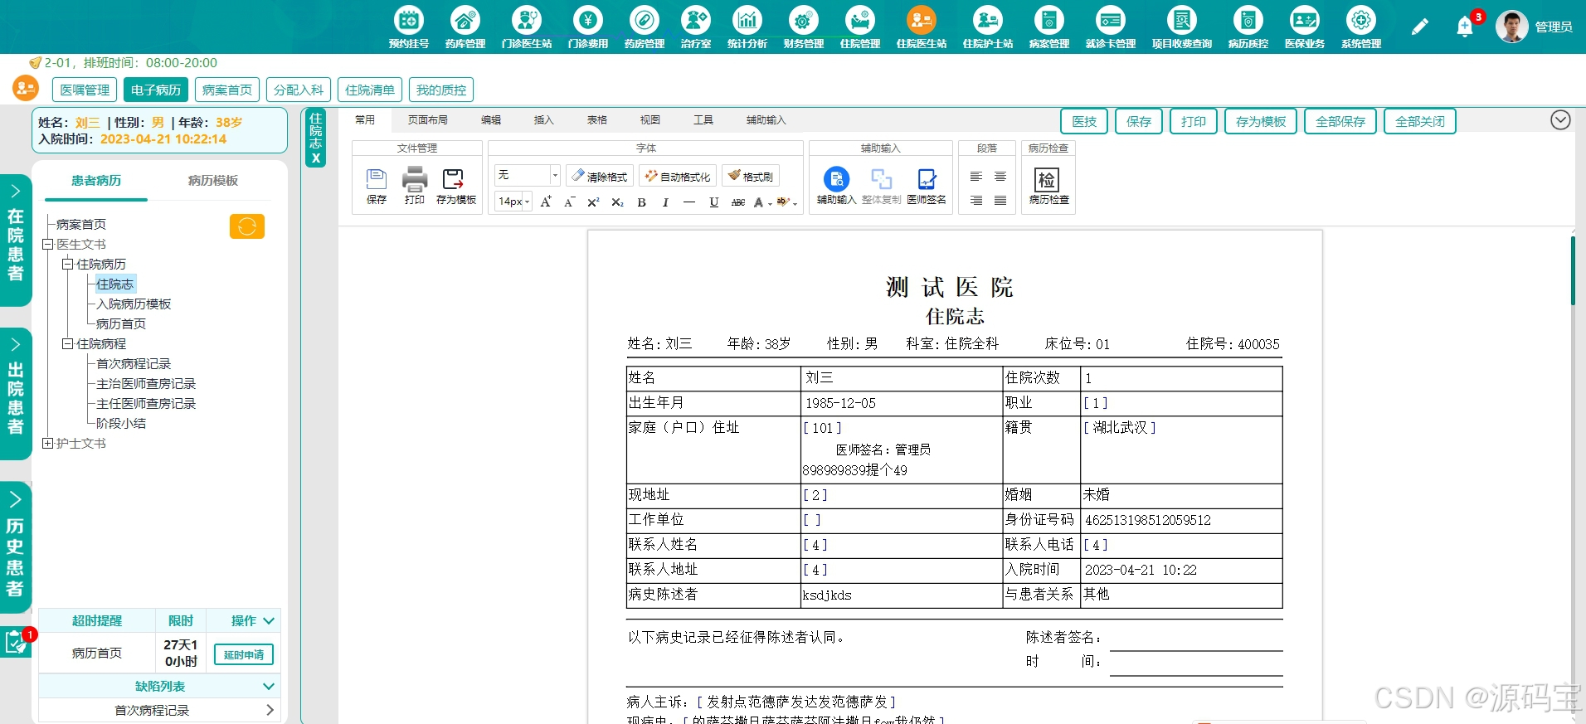Viewport: 1586px width, 724px height.
Task: Open the 预约挂号 appointment module
Action: click(409, 27)
